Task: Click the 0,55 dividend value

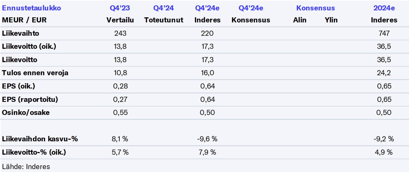Action: [120, 113]
